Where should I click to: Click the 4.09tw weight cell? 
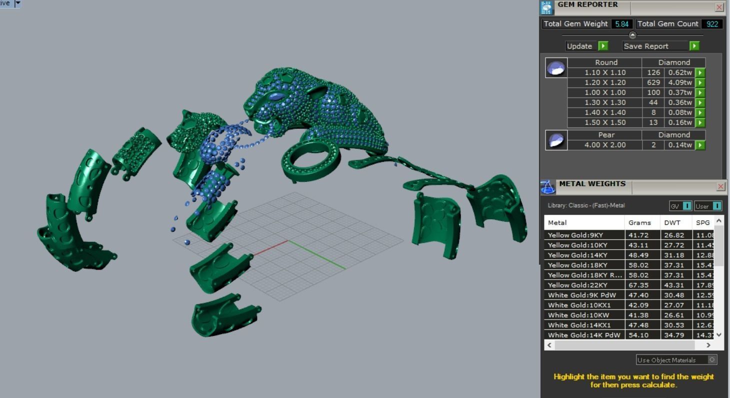(679, 82)
